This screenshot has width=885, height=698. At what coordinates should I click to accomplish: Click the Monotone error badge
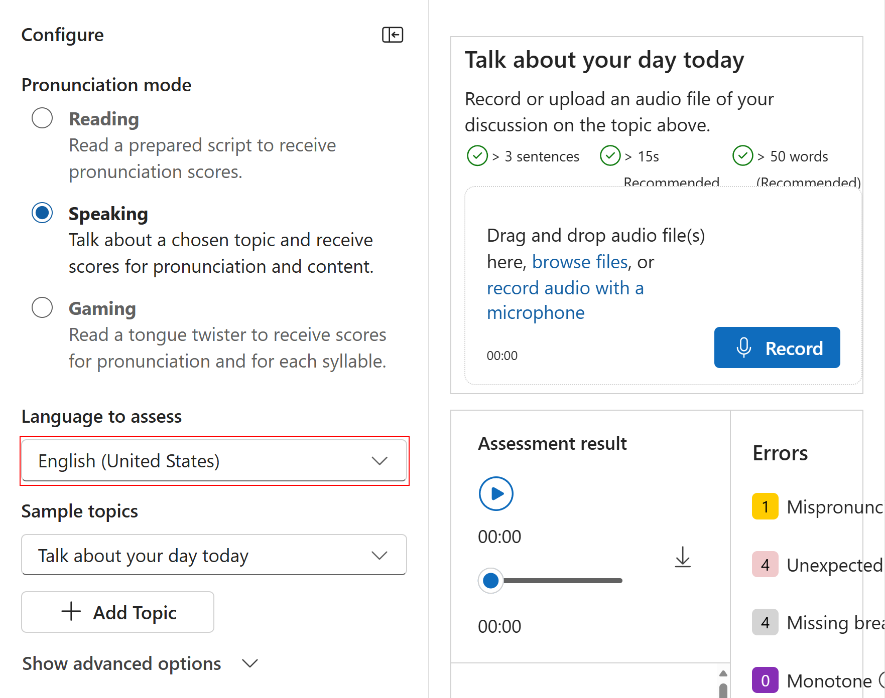(x=766, y=680)
